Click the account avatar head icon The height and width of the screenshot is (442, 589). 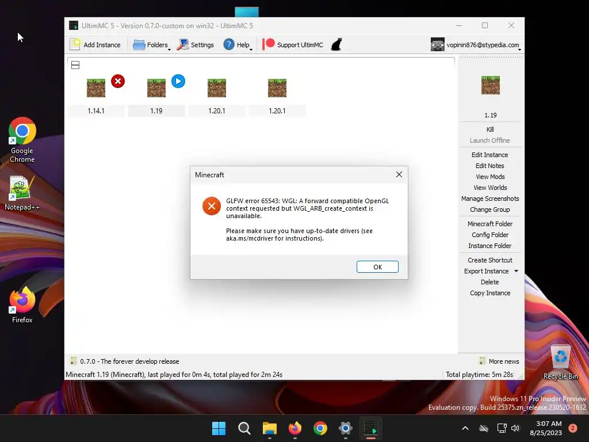(x=438, y=45)
